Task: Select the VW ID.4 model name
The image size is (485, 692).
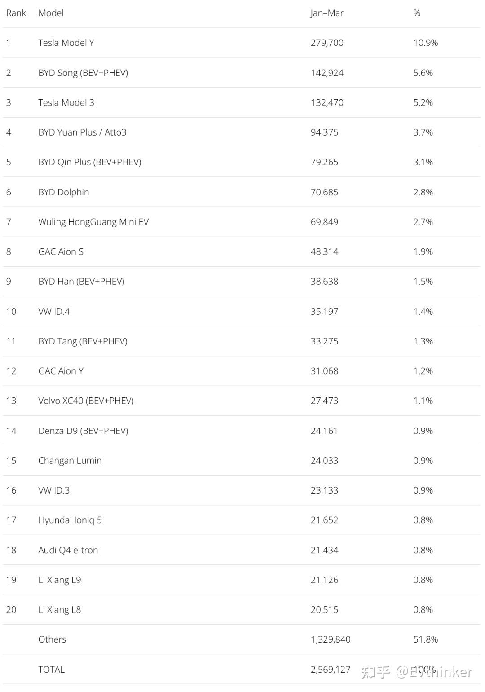Action: click(x=54, y=312)
